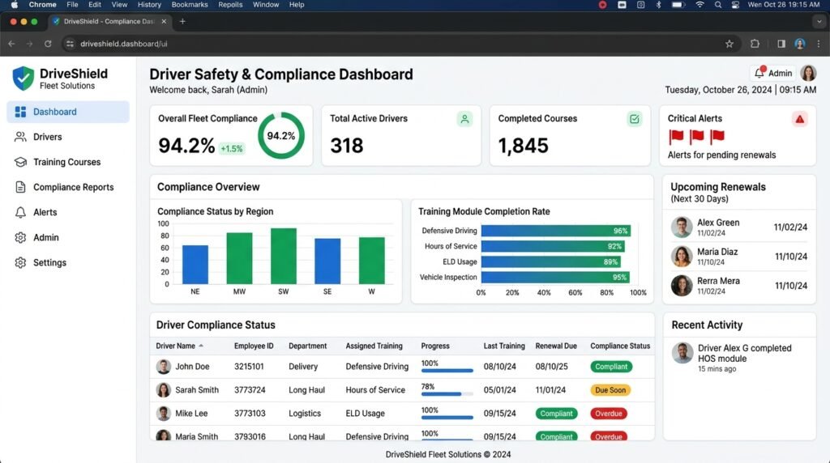Reload the page in Chrome
The image size is (830, 463).
(x=48, y=44)
